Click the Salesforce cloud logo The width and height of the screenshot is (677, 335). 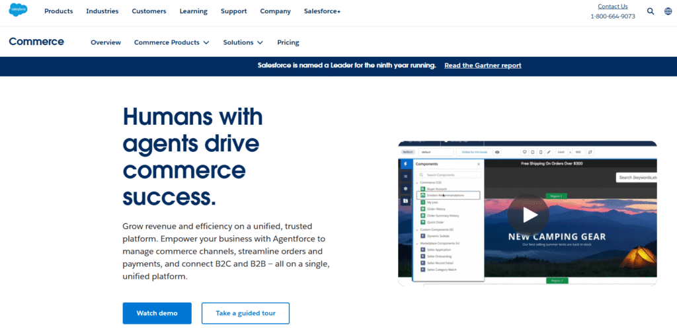click(18, 9)
